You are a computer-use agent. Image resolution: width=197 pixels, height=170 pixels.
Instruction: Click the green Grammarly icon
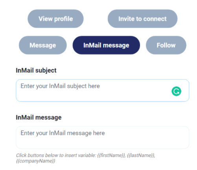pyautogui.click(x=176, y=91)
